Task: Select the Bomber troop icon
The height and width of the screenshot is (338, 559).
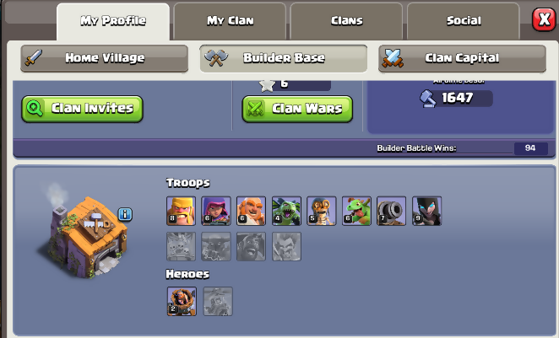Action: click(321, 211)
